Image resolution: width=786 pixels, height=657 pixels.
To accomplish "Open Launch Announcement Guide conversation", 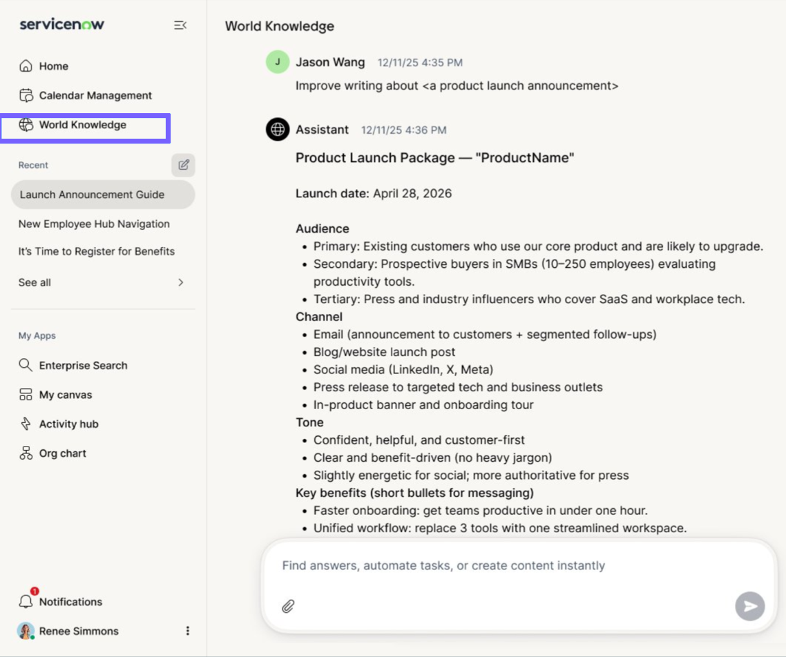I will 103,195.
